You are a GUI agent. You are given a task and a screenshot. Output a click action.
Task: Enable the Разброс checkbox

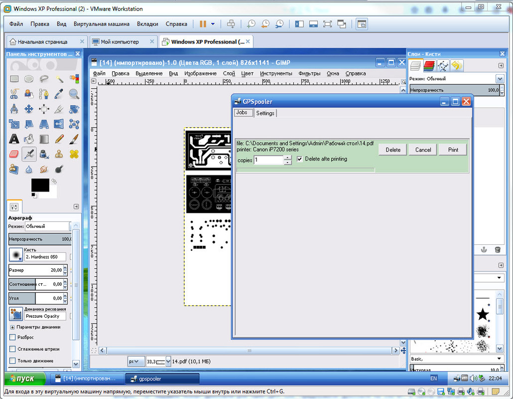(13, 337)
